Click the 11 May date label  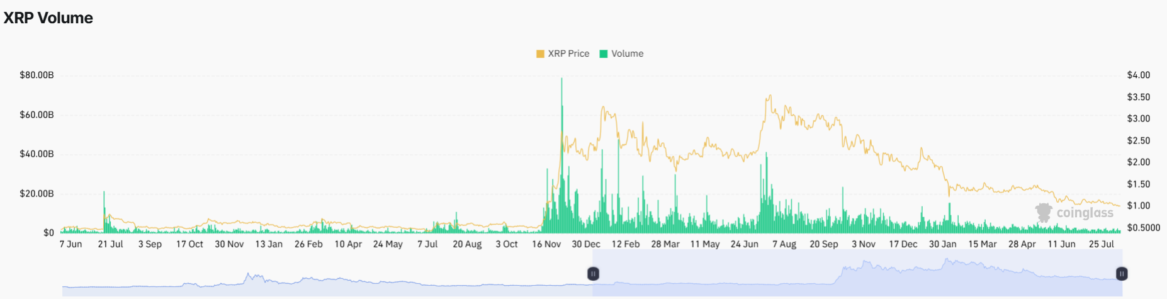point(705,244)
